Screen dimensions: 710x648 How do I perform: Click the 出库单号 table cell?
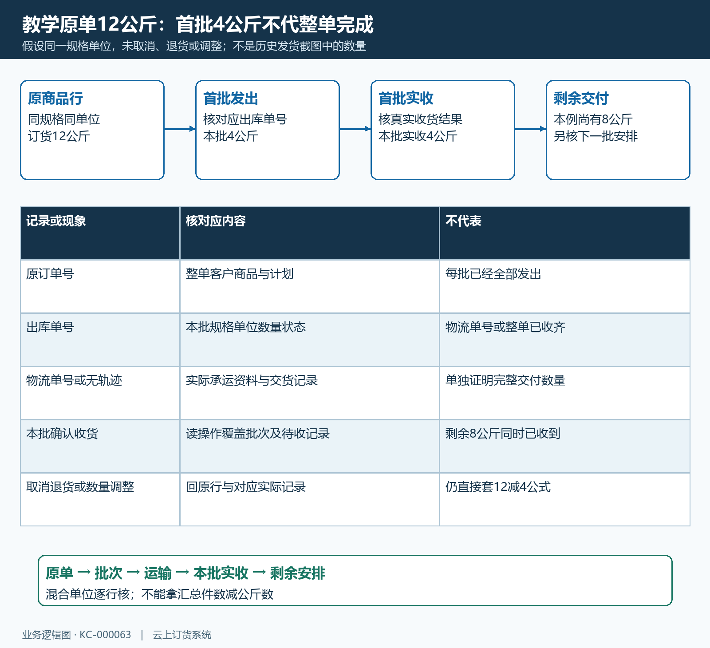[x=100, y=340]
